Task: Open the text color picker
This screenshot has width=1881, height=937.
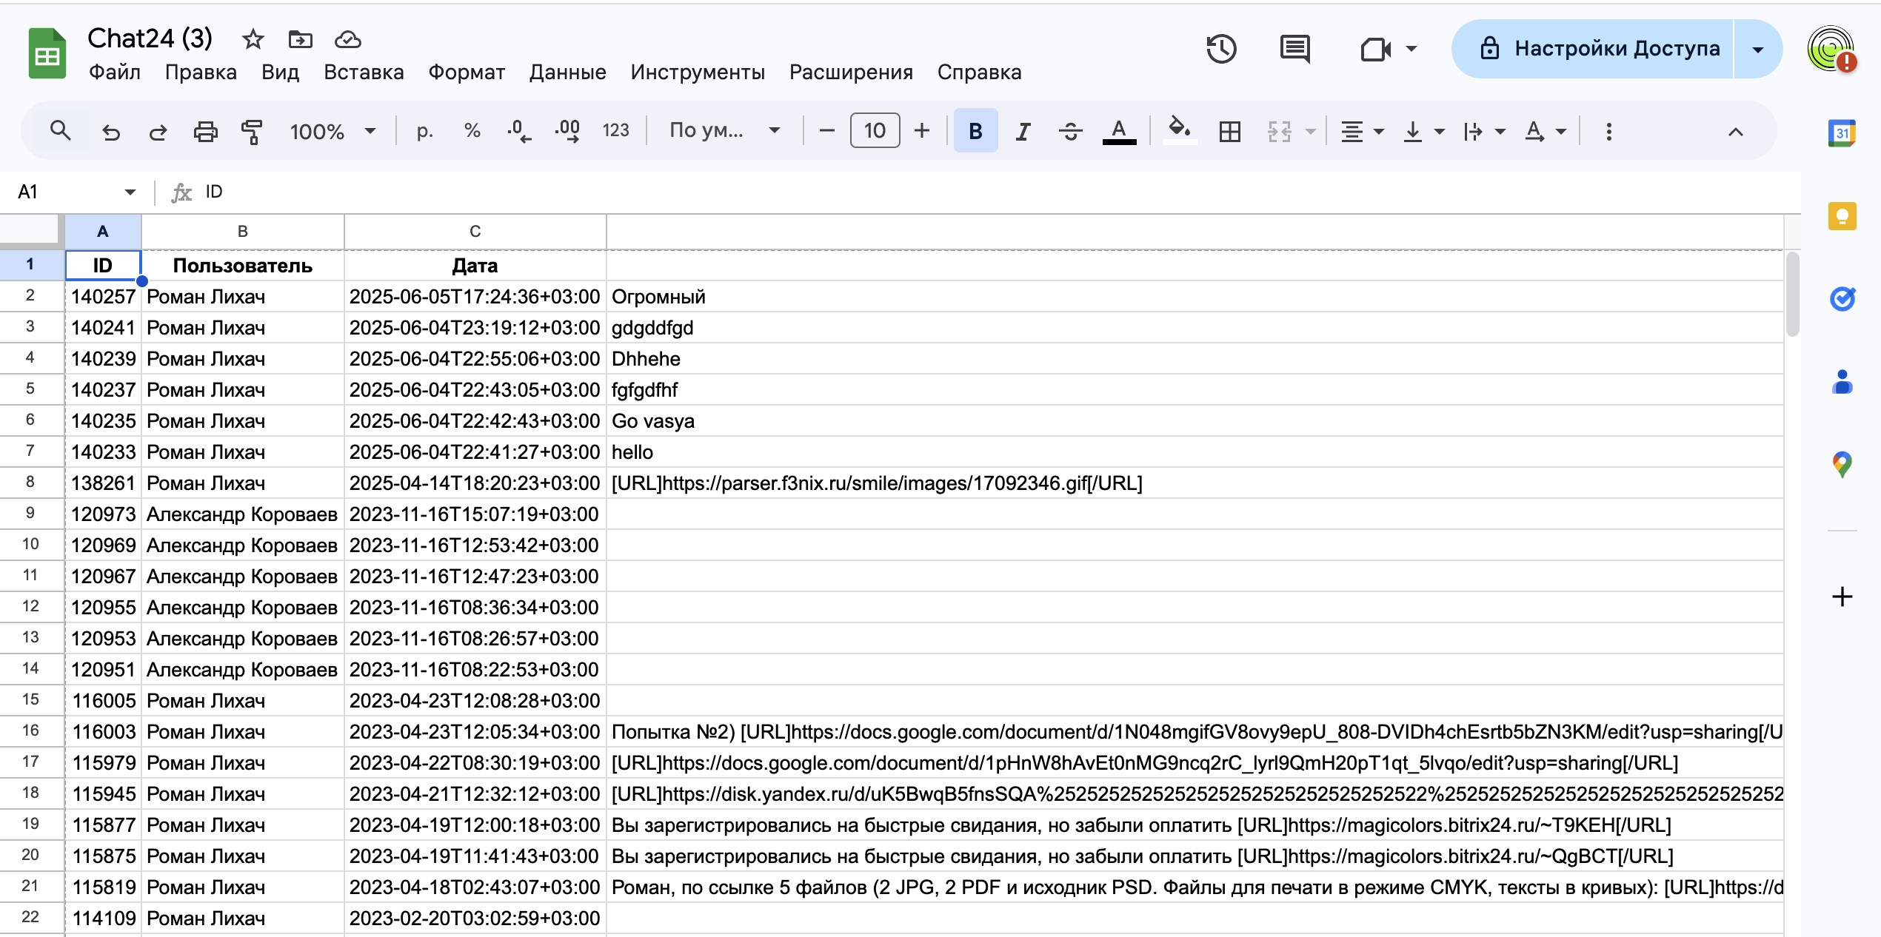Action: click(1119, 132)
